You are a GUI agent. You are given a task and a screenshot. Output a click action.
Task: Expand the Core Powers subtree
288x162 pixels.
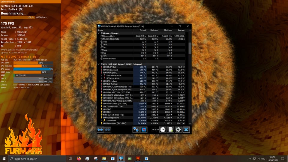coord(101,121)
